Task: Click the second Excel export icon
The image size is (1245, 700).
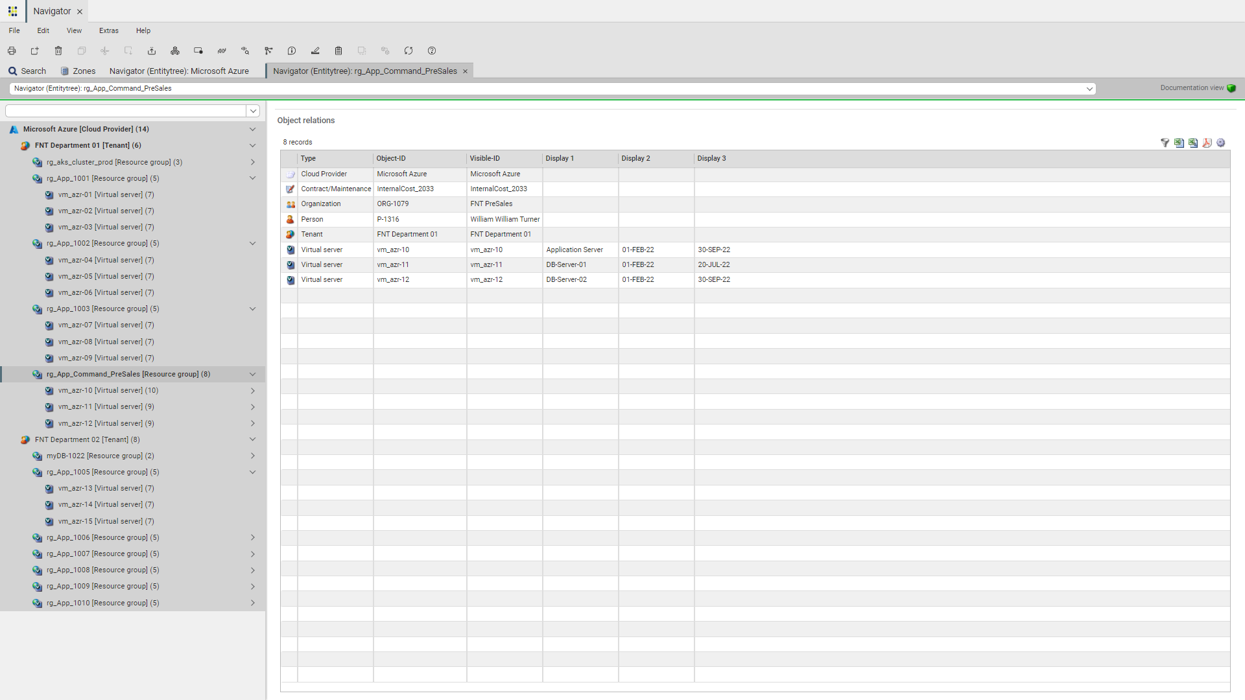Action: 1193,143
